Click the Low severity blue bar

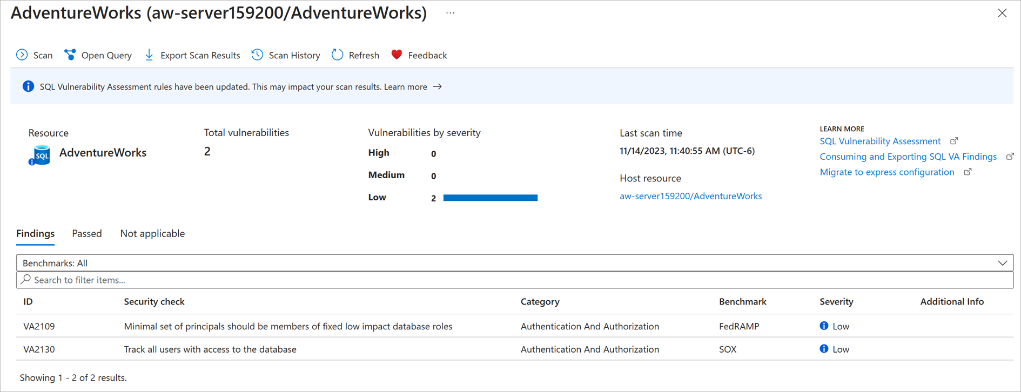click(491, 198)
